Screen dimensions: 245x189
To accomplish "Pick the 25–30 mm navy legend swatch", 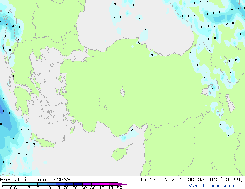I will tap(78, 184).
